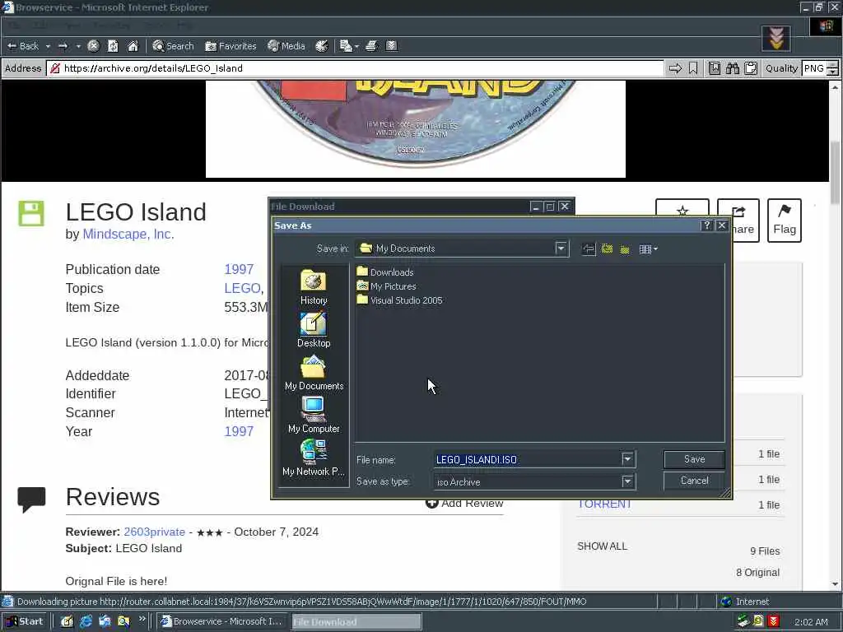The height and width of the screenshot is (632, 843).
Task: Open the View Menu icon dropdown
Action: click(649, 249)
